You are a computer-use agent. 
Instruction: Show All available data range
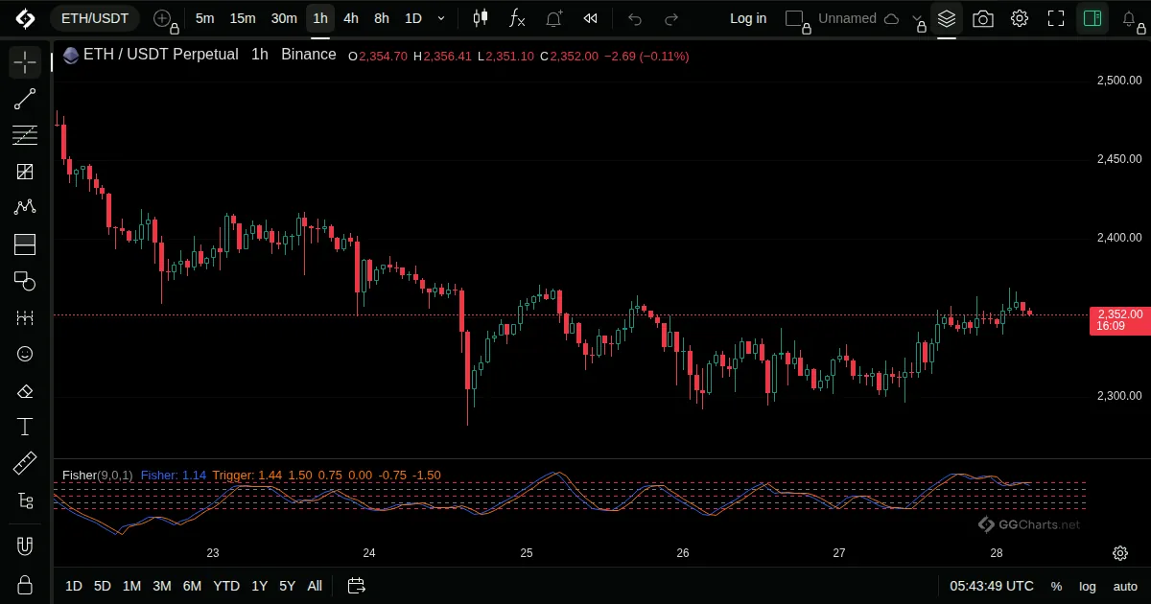[315, 586]
